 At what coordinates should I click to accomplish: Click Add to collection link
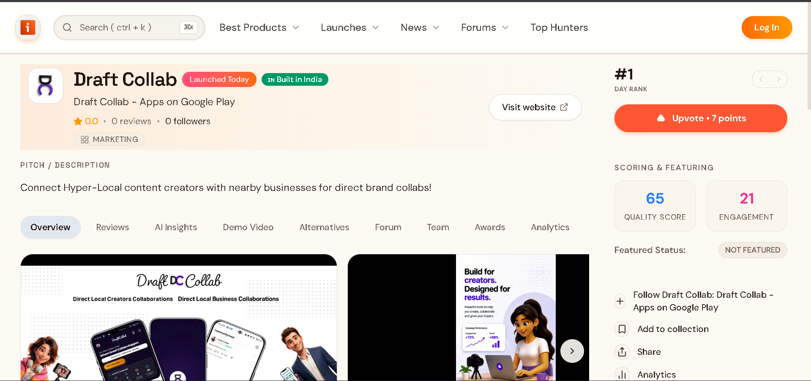[x=673, y=329]
